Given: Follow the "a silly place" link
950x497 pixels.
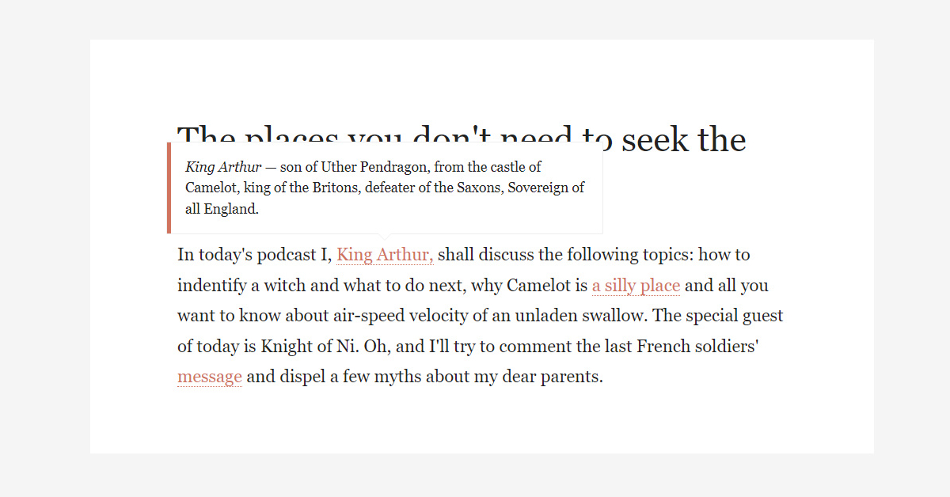Looking at the screenshot, I should [x=636, y=285].
